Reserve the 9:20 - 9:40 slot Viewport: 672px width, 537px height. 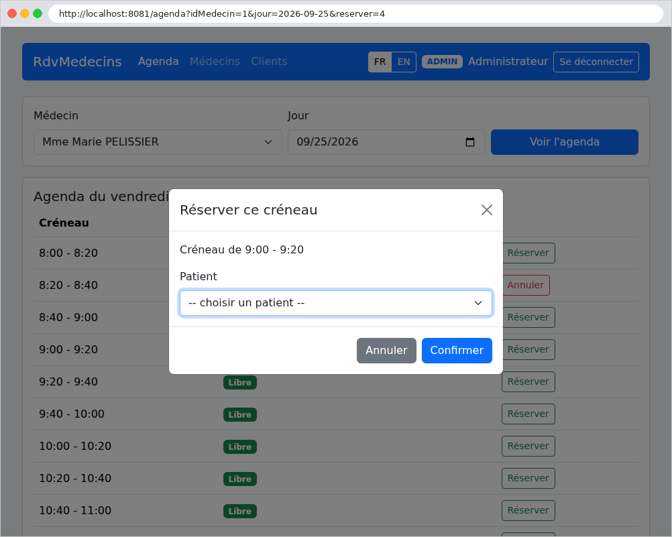pos(528,381)
